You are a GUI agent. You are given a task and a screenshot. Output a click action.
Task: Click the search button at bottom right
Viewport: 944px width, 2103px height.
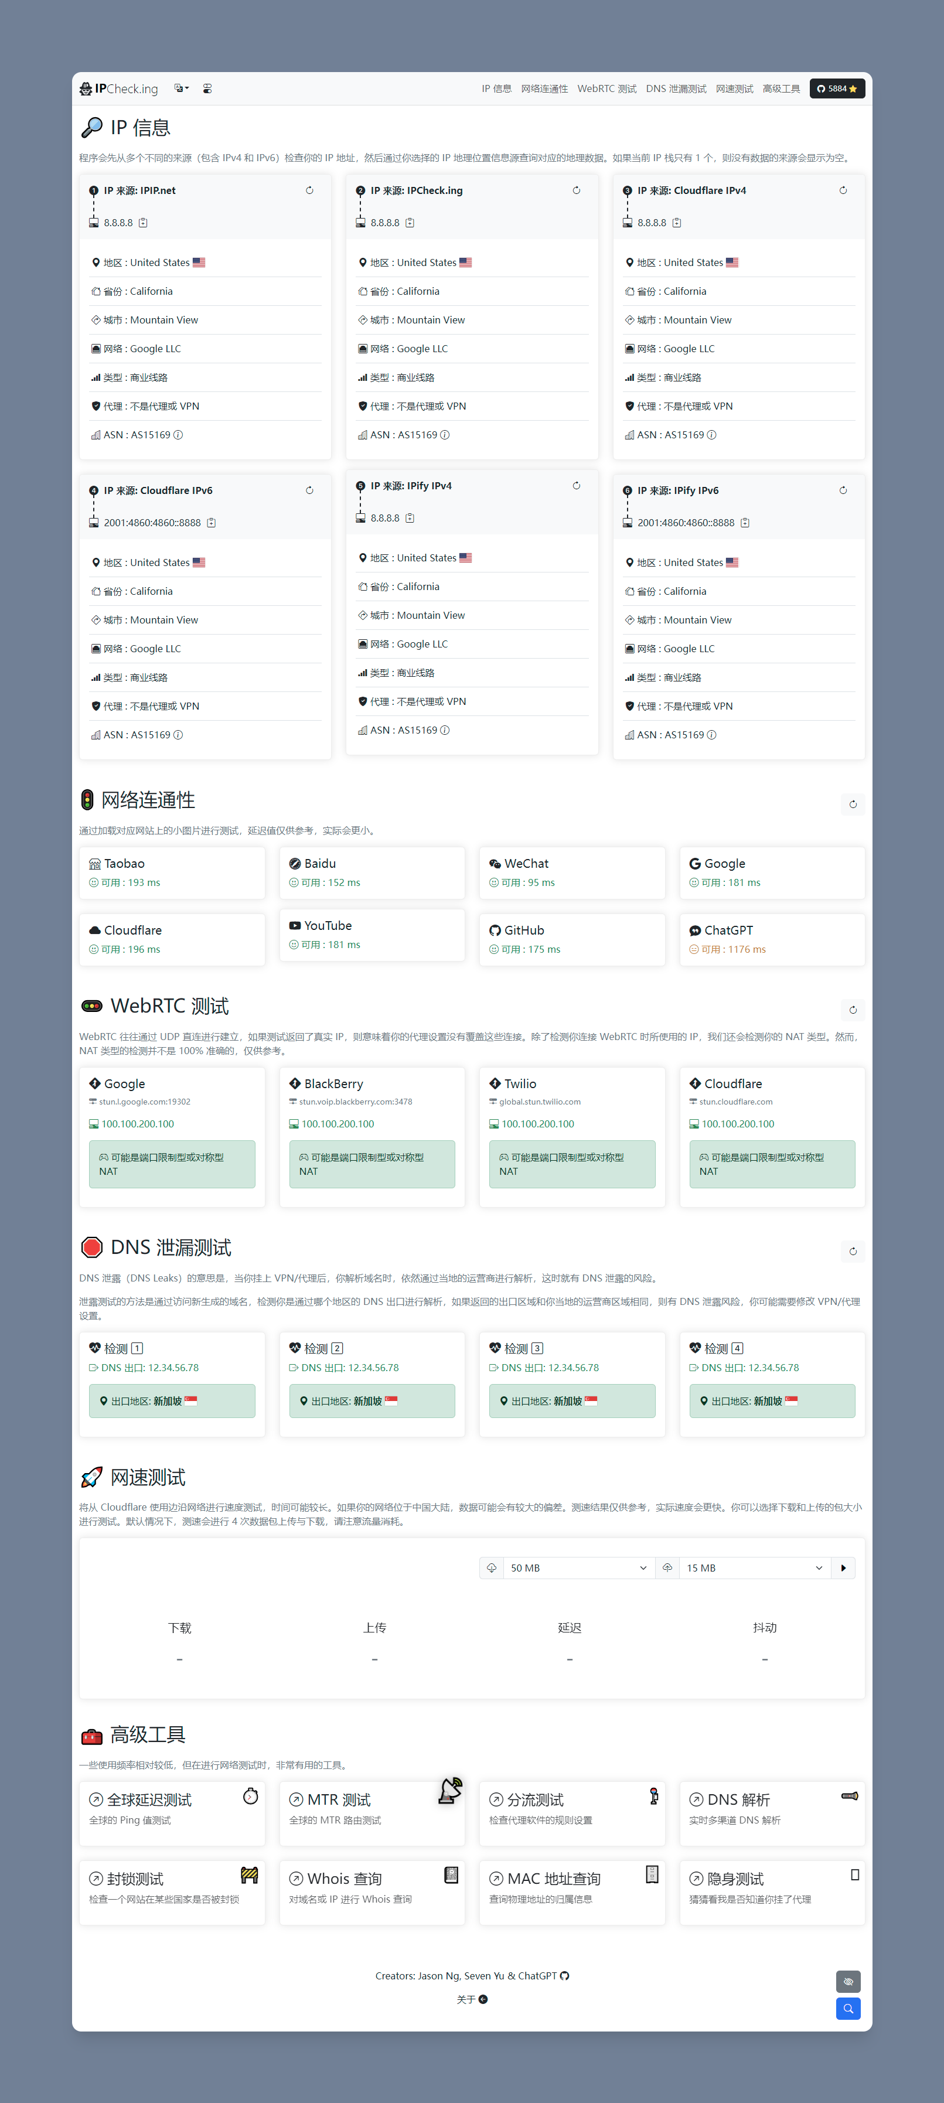848,2008
